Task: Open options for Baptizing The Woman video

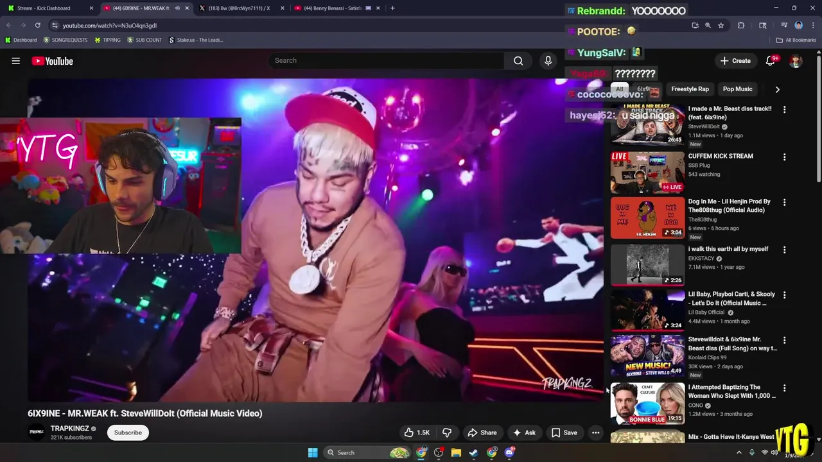Action: coord(784,388)
